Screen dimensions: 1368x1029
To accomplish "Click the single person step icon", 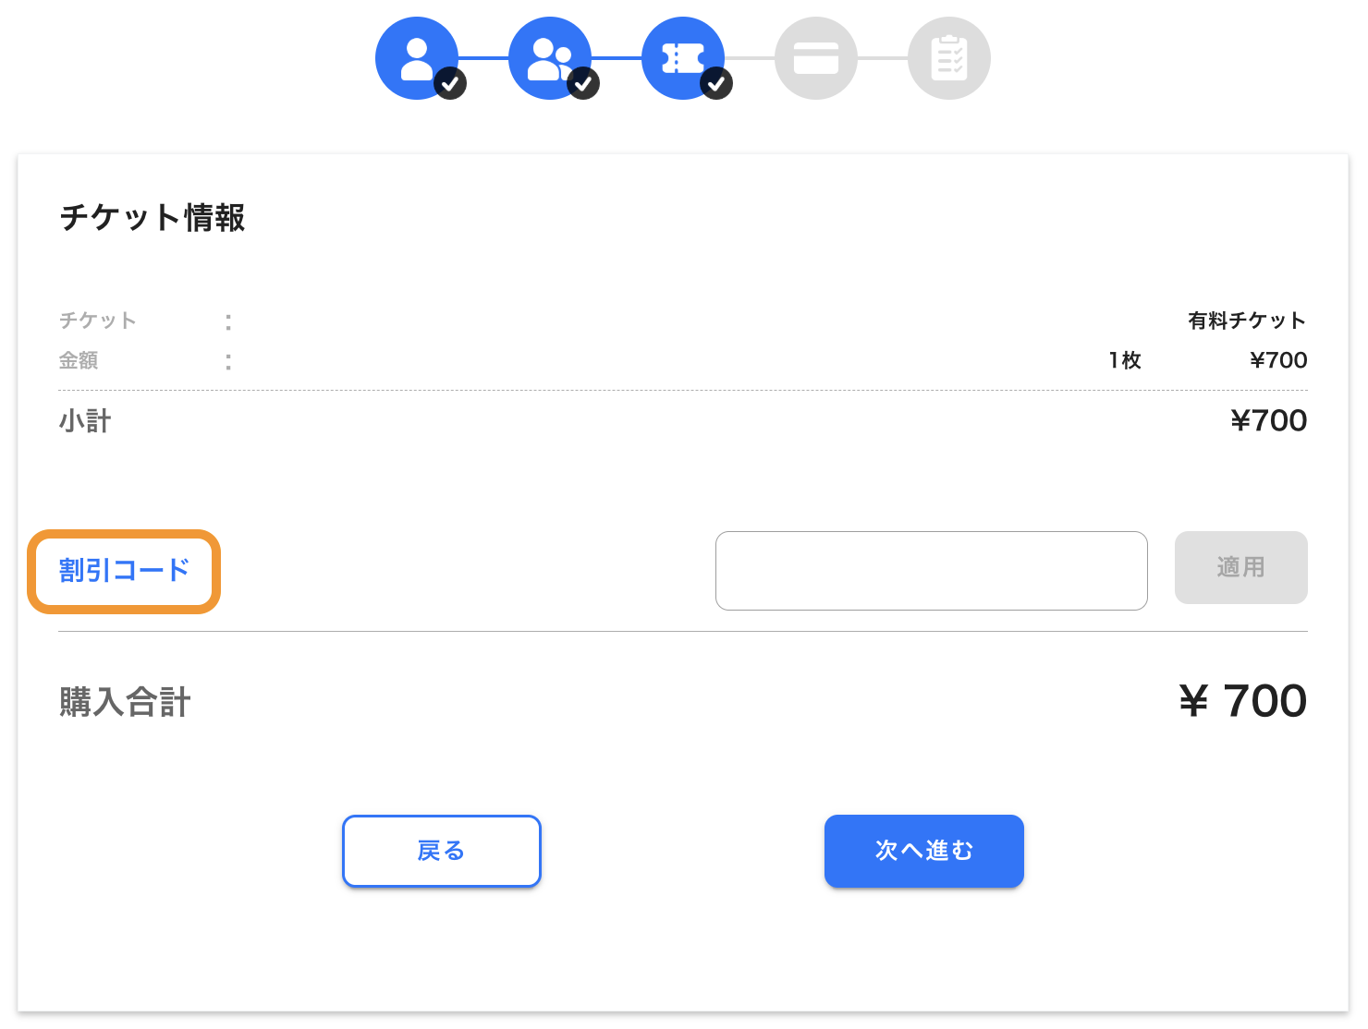I will (x=417, y=58).
